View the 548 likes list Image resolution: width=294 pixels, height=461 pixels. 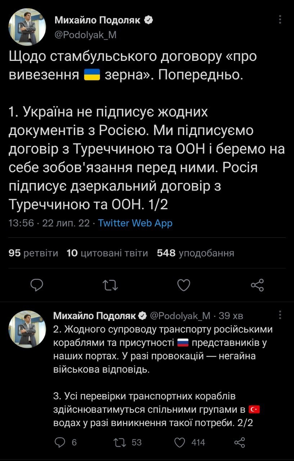[195, 253]
